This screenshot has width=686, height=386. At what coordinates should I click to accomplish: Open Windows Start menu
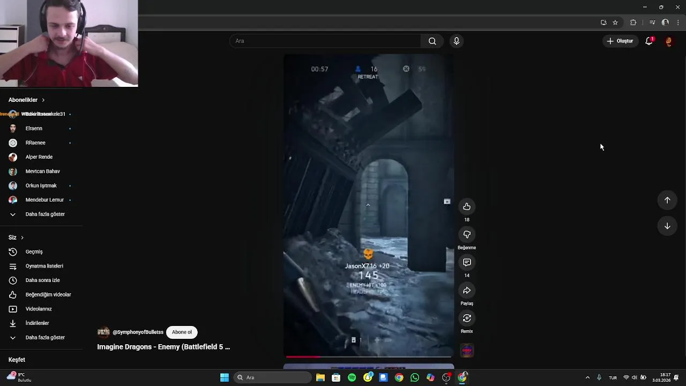pos(225,377)
